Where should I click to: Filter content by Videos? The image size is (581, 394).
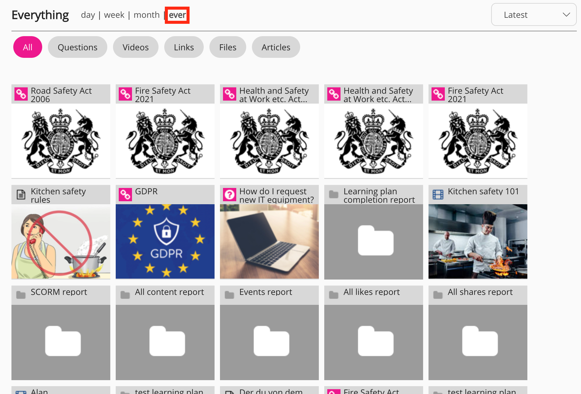(136, 47)
